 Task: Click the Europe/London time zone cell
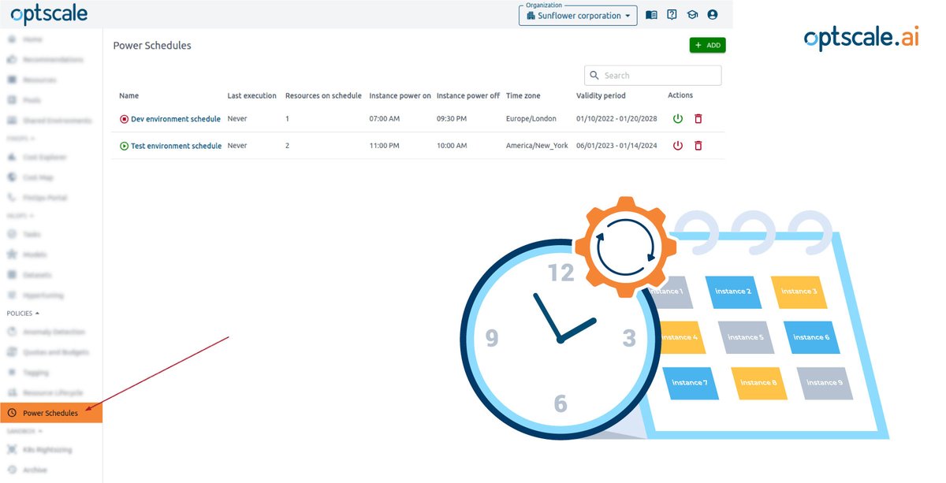tap(531, 119)
